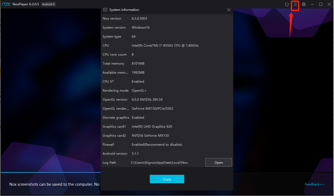Close the NoxPlayer window
The width and height of the screenshot is (334, 196).
tap(329, 5)
